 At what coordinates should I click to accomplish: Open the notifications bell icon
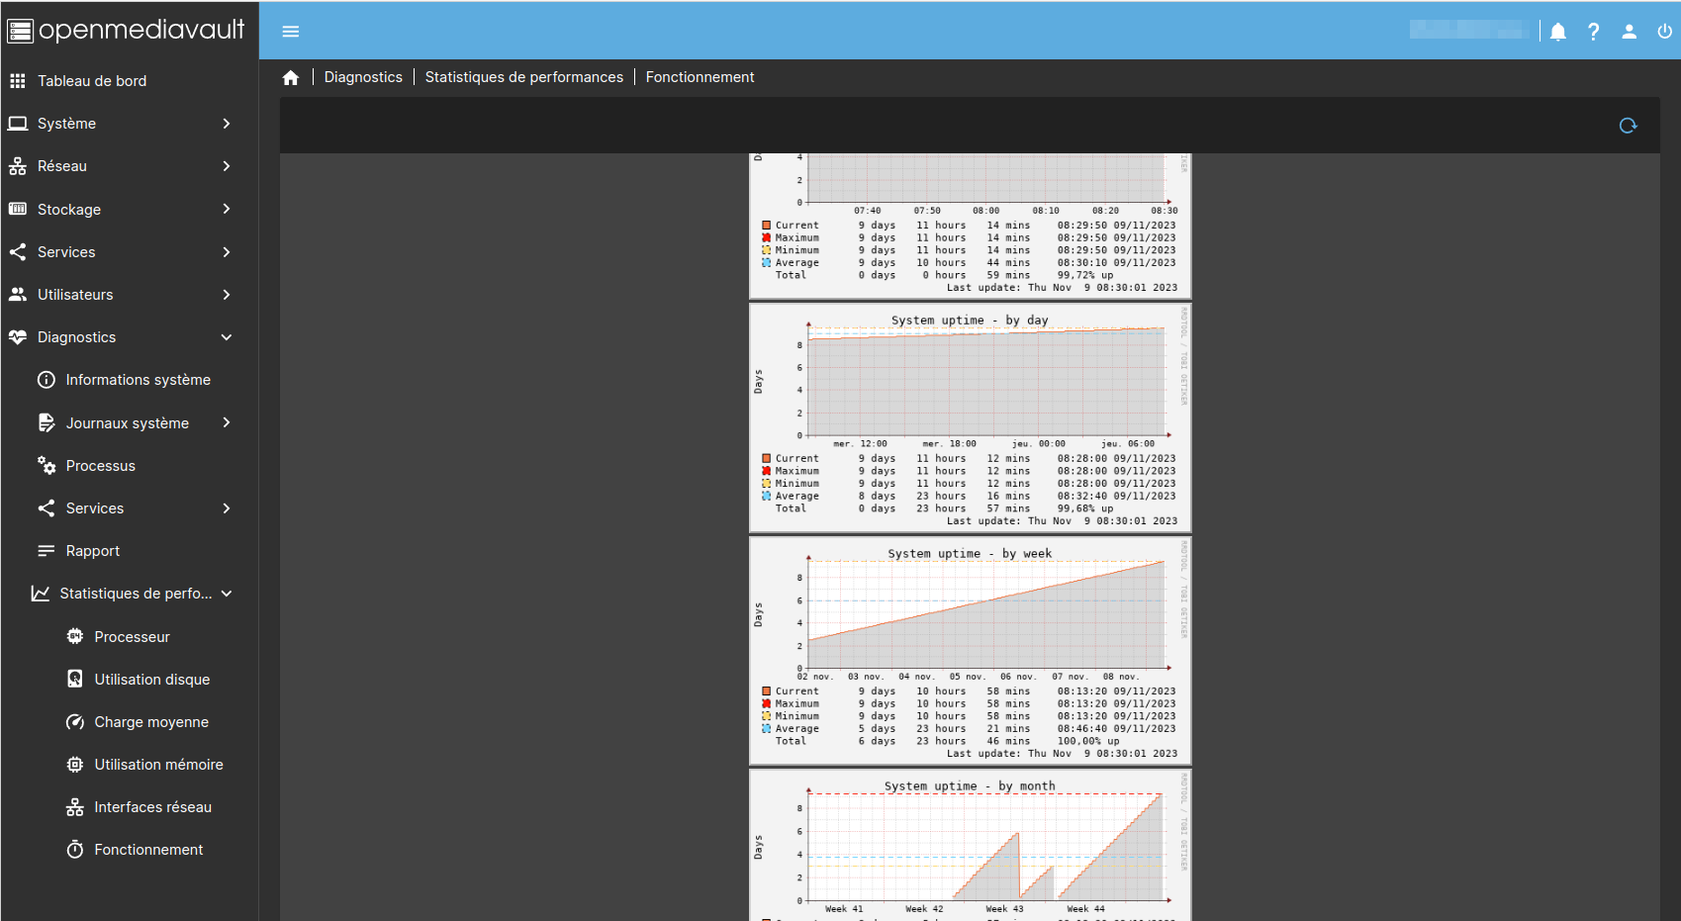click(1558, 32)
